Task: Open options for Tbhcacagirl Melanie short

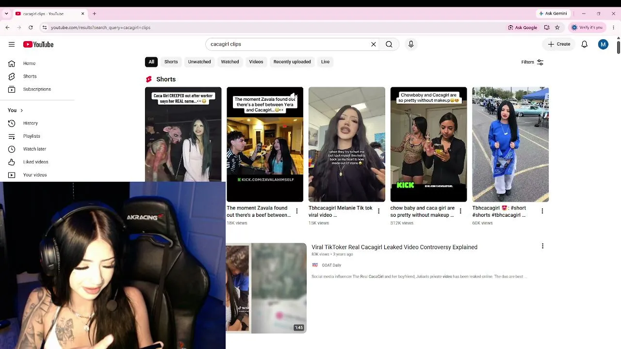Action: pos(379,211)
